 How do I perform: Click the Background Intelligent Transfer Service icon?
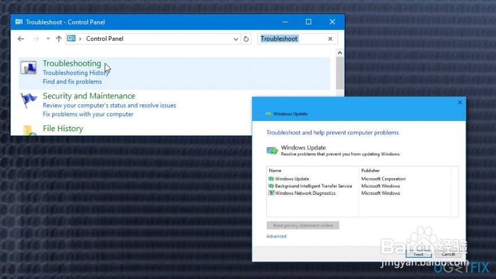[271, 186]
